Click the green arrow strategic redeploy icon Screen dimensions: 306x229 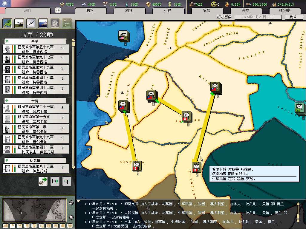(43, 181)
